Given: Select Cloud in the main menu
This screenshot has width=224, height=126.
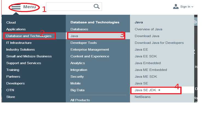Looking at the screenshot, I should point(11,22).
